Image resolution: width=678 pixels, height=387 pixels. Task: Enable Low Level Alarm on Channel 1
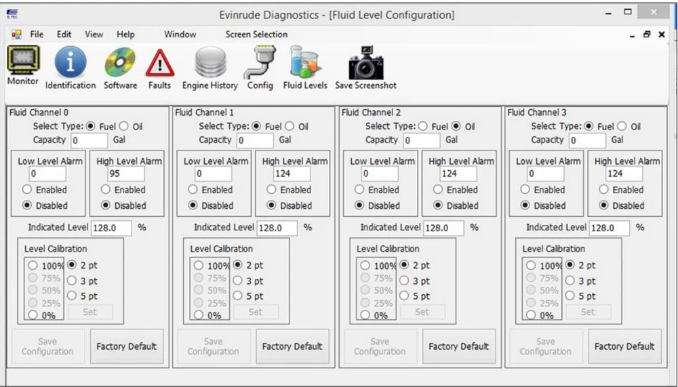(x=193, y=189)
